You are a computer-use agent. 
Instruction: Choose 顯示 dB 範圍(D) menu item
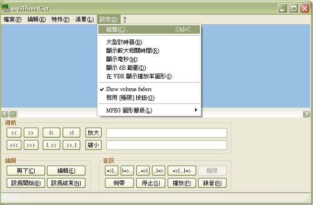(x=126, y=68)
